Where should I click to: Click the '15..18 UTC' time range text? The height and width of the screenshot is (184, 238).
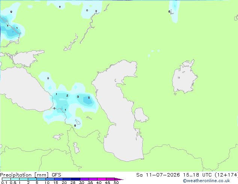coord(197,175)
